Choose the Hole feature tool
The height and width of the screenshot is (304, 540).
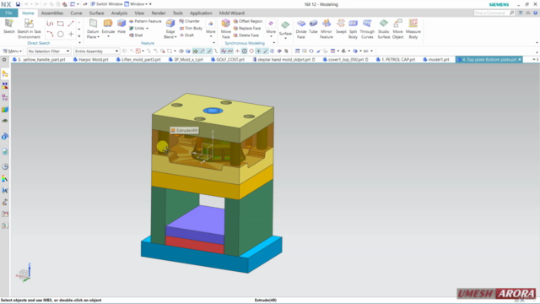click(x=121, y=26)
